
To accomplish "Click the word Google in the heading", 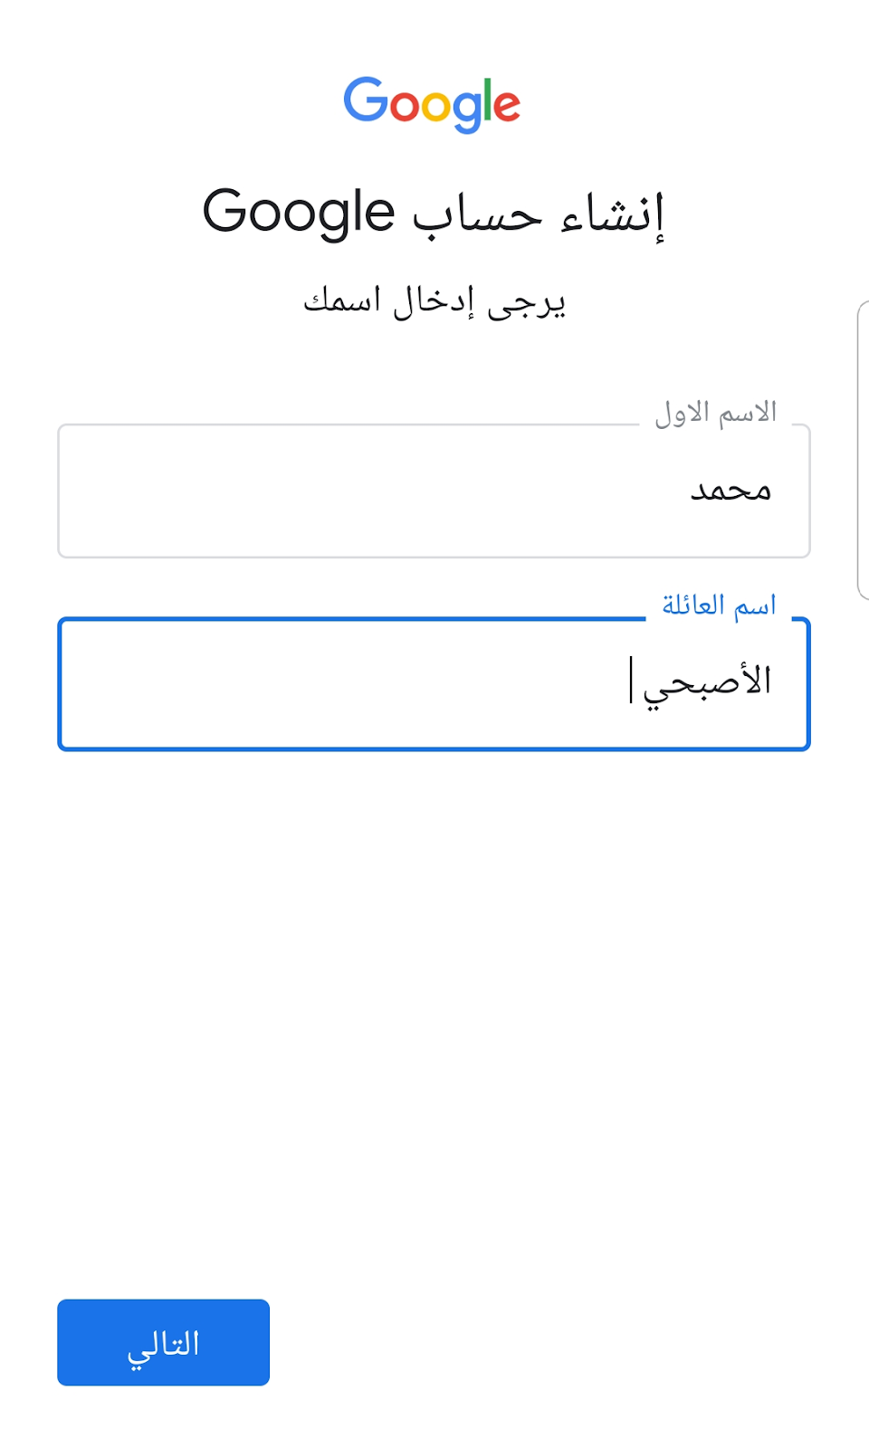I will [x=299, y=213].
